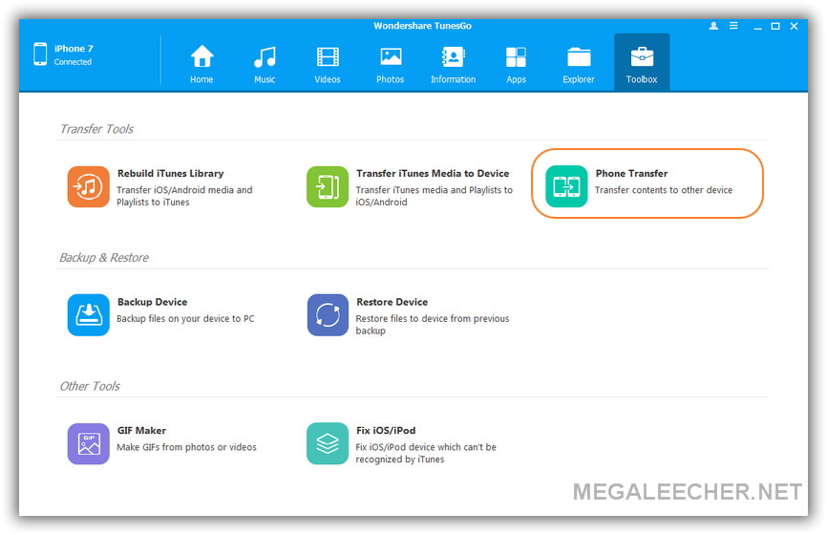Click the purple GIF Maker icon

pyautogui.click(x=88, y=443)
